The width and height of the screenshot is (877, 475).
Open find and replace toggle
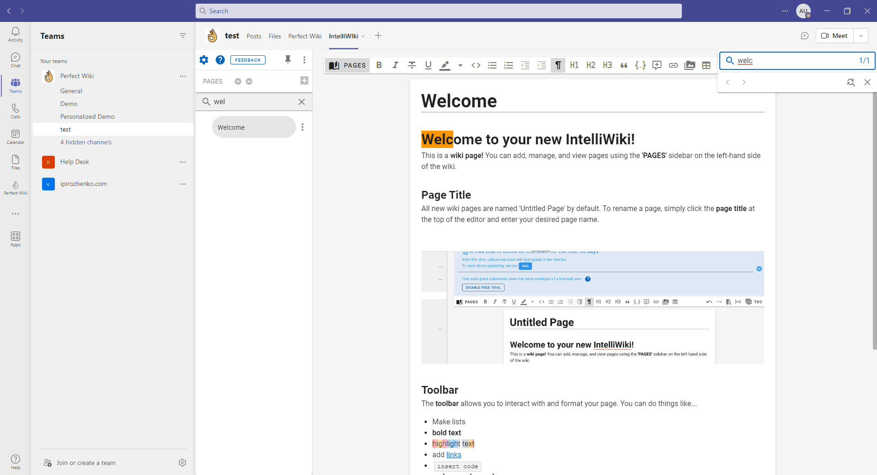click(x=851, y=82)
